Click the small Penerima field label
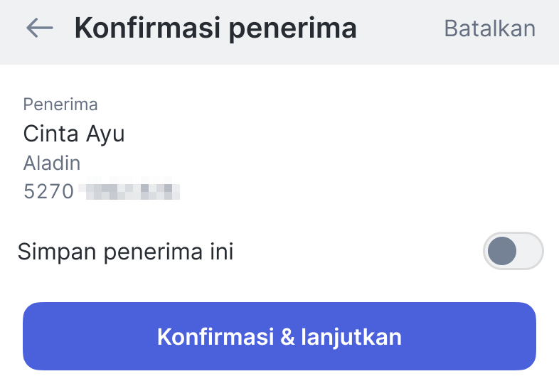Screen dimensions: 559x386 click(x=60, y=104)
